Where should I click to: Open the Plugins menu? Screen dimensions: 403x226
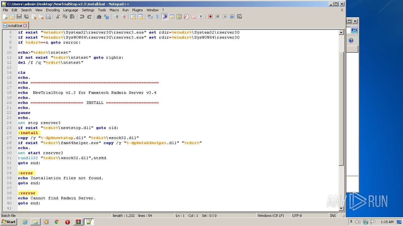(138, 10)
